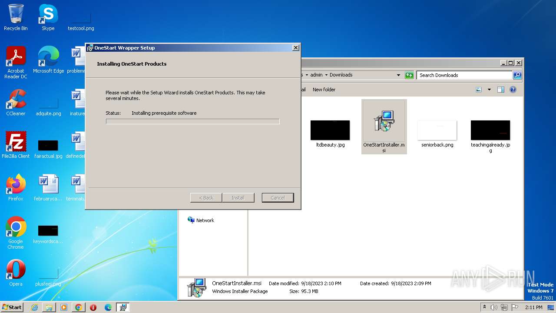Image resolution: width=556 pixels, height=313 pixels.
Task: Show hidden tray icons arrow
Action: 484,307
